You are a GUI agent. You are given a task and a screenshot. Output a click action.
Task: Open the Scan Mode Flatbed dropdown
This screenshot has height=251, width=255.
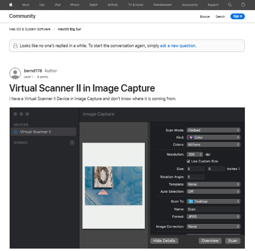click(213, 130)
